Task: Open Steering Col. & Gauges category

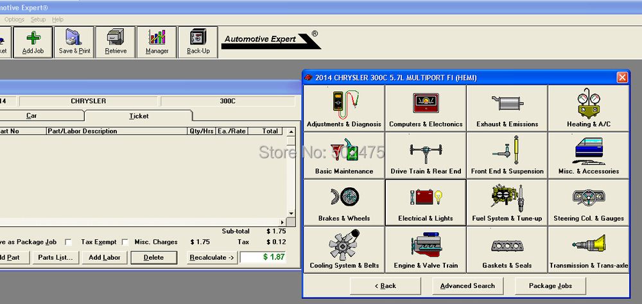Action: (x=588, y=202)
